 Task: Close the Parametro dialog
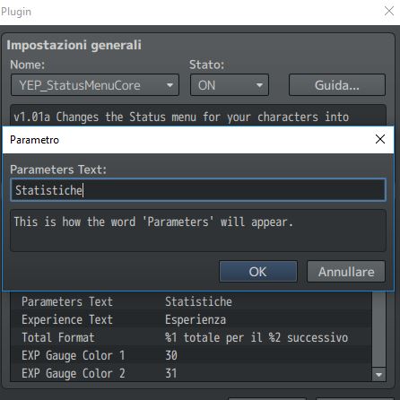[380, 139]
